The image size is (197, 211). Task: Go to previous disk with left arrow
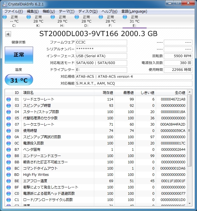pos(8,34)
